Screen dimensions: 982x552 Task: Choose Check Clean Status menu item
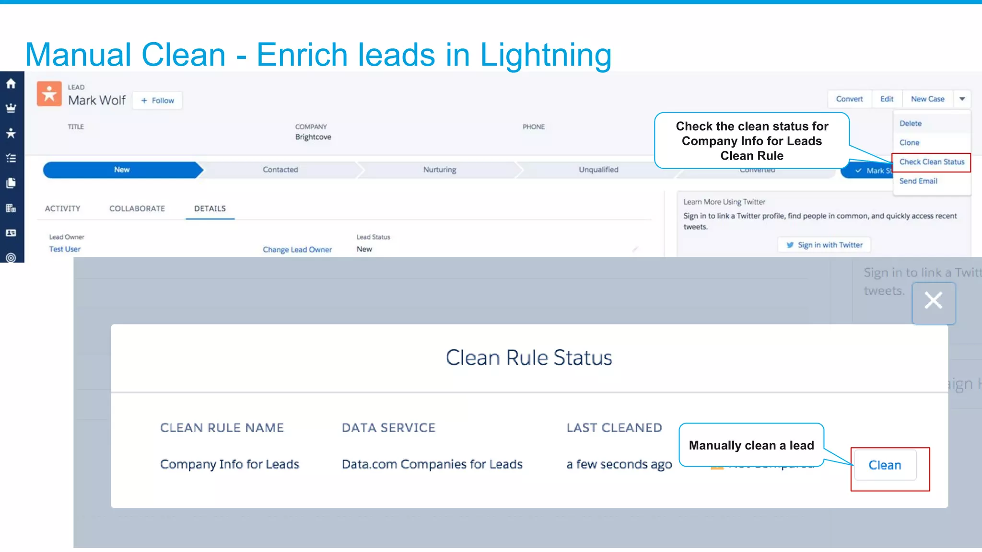932,162
